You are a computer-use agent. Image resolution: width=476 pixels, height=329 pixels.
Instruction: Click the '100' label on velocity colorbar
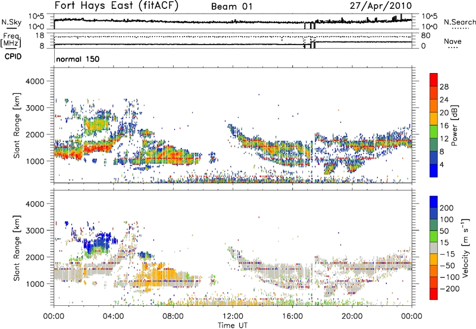click(447, 220)
